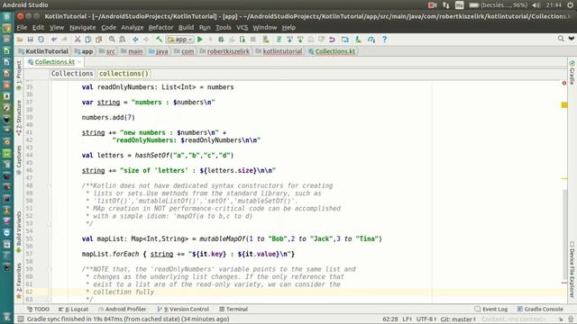
Task: Click the Cut scissors icon
Action: [78, 40]
